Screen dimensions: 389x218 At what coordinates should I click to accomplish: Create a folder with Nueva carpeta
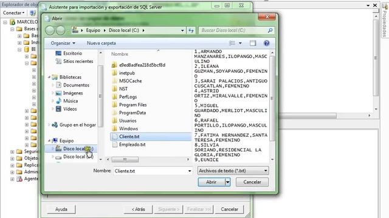pos(102,43)
